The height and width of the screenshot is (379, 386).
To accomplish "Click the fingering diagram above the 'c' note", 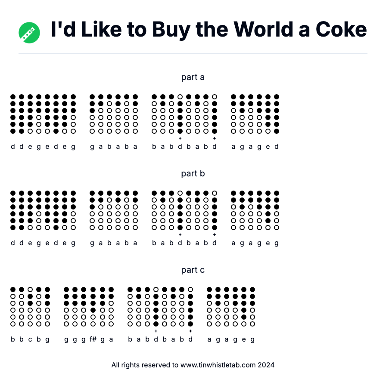I will [30, 307].
